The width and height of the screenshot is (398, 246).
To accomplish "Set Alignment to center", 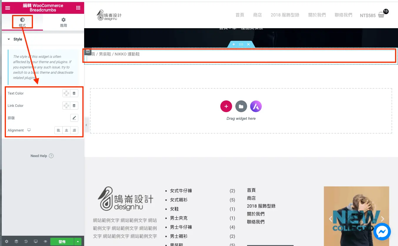I will click(x=66, y=130).
